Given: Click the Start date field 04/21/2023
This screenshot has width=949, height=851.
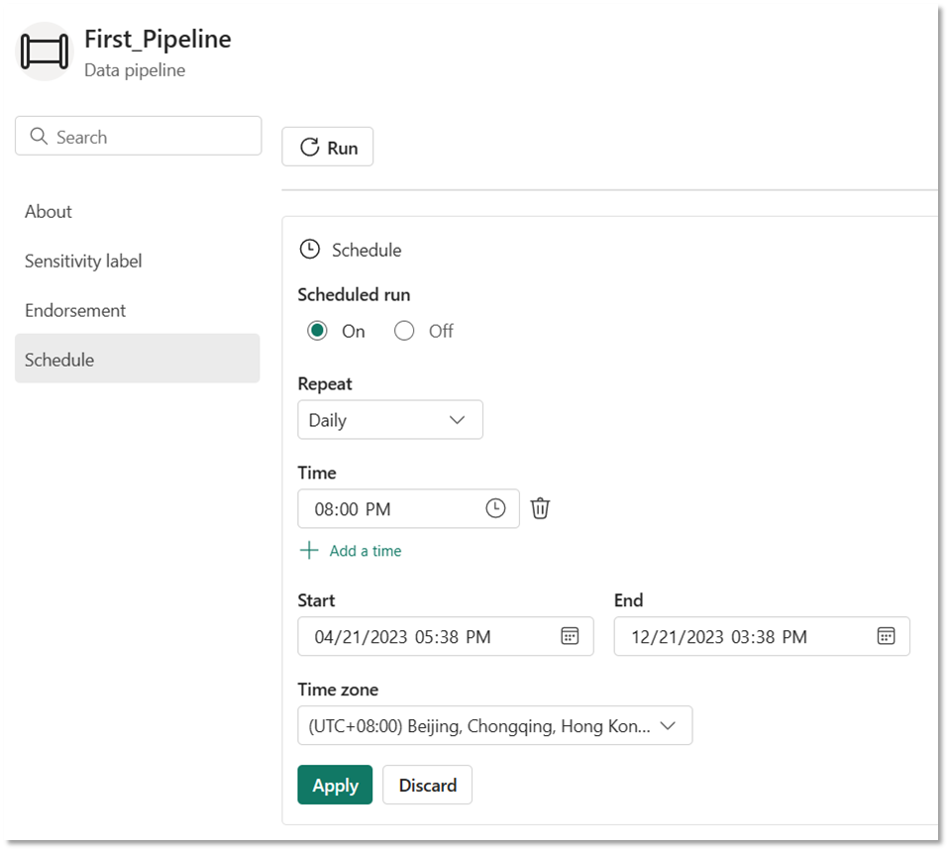Looking at the screenshot, I should 446,636.
